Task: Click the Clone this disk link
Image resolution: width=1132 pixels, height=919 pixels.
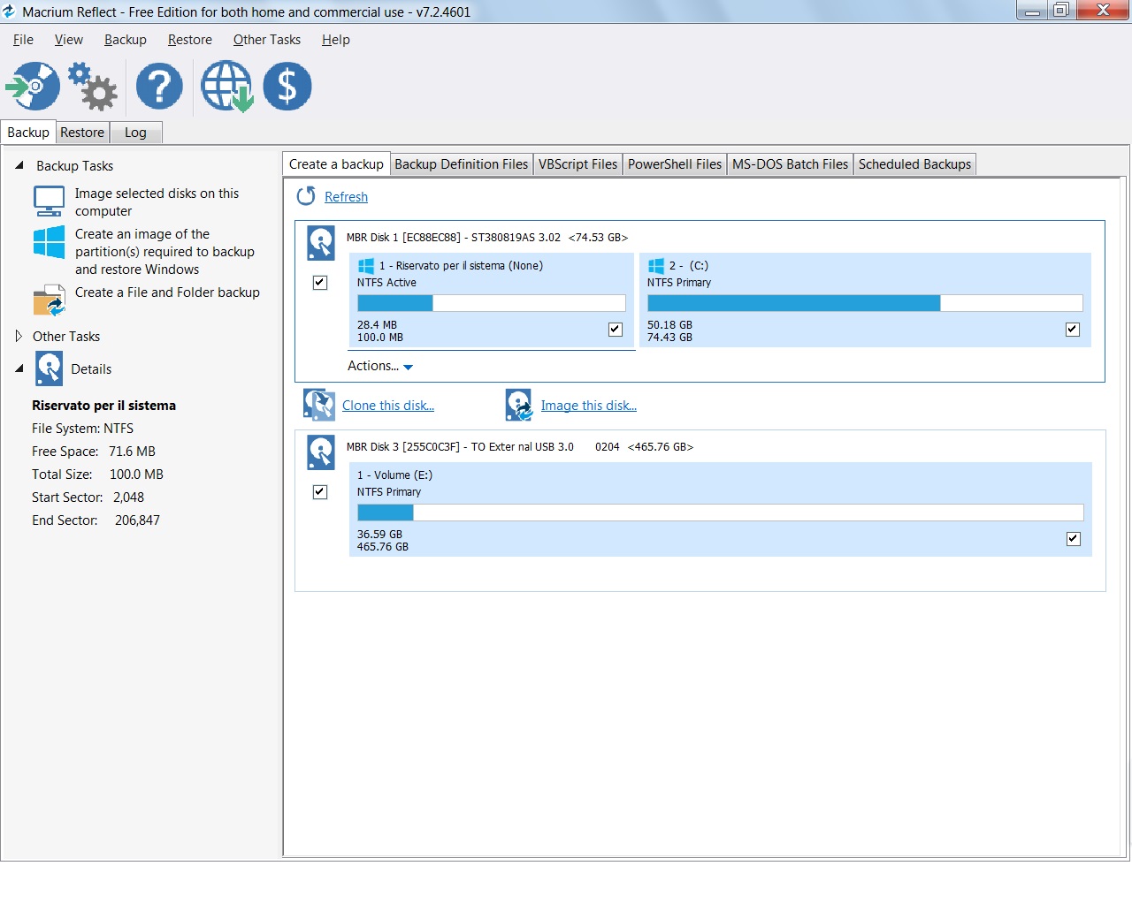Action: click(388, 406)
